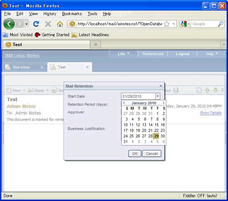Click the New message button
Viewport: 228px width, 201px height.
coord(13,90)
